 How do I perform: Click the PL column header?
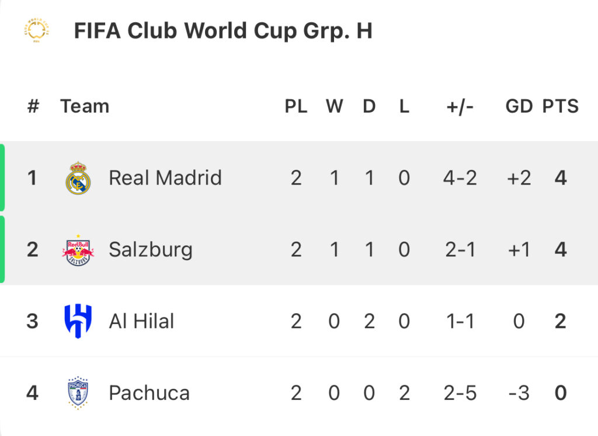pyautogui.click(x=296, y=106)
